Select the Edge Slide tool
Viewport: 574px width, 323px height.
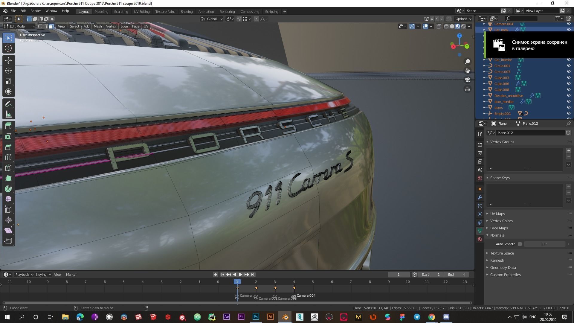tap(8, 210)
